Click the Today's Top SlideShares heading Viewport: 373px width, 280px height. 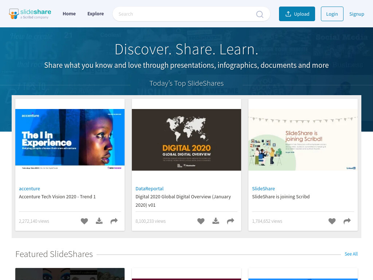[186, 83]
